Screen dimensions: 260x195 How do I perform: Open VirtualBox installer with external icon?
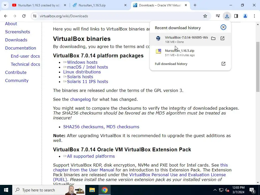pyautogui.click(x=222, y=39)
